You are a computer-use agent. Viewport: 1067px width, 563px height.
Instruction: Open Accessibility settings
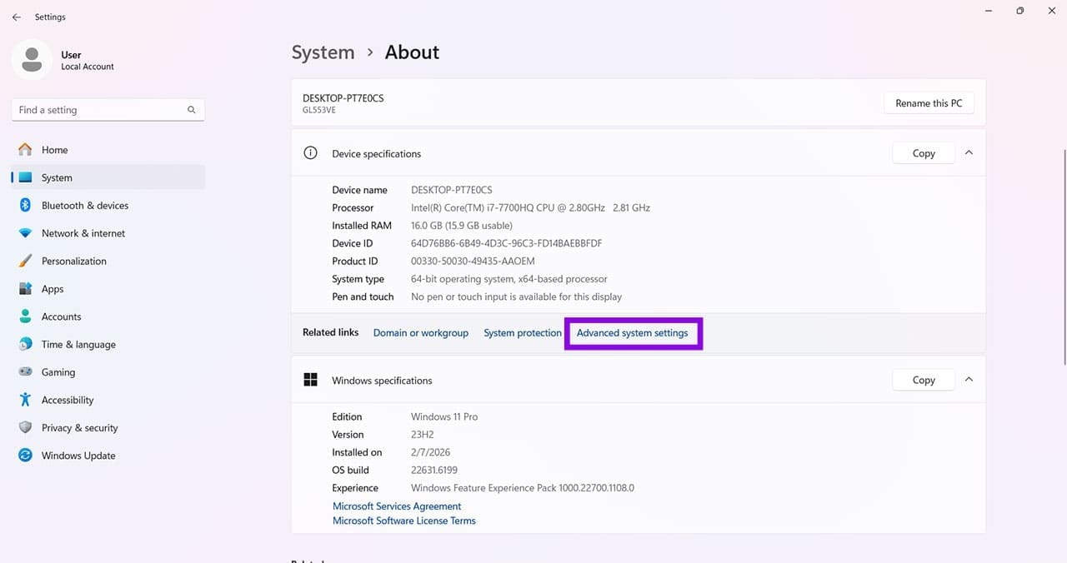pyautogui.click(x=108, y=400)
